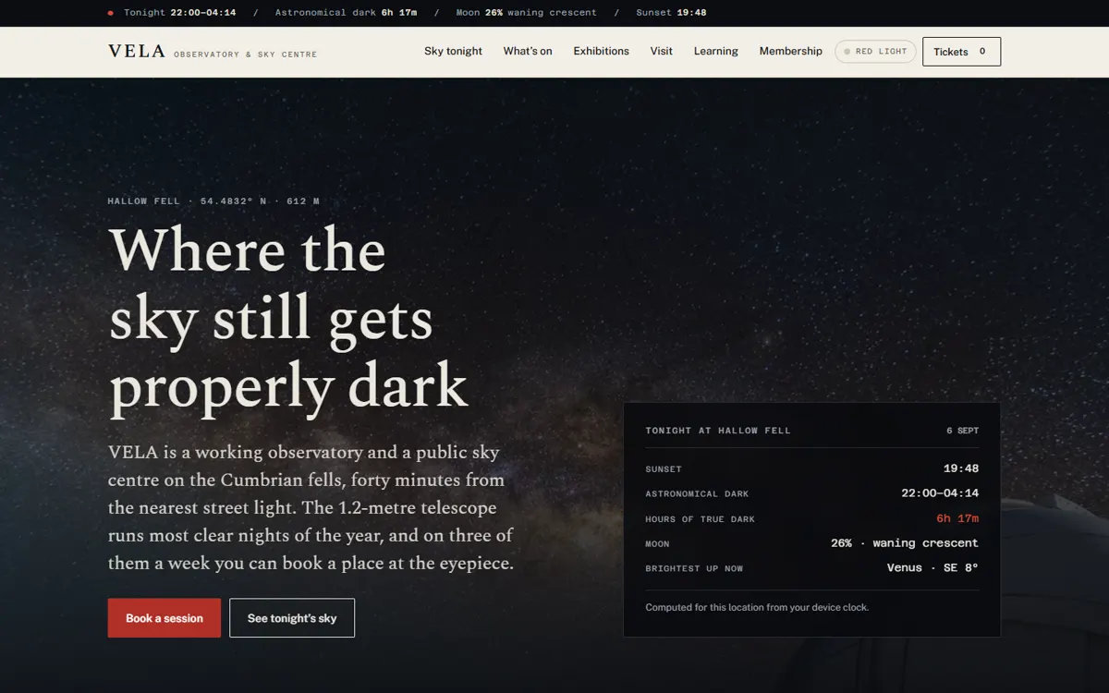Click Tonight 22:00–04:14 in top bar
The width and height of the screenshot is (1109, 693).
point(179,13)
